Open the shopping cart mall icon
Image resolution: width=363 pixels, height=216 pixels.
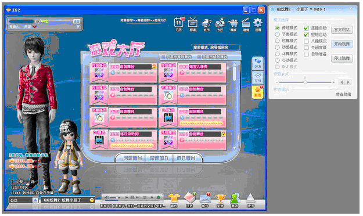point(233,23)
